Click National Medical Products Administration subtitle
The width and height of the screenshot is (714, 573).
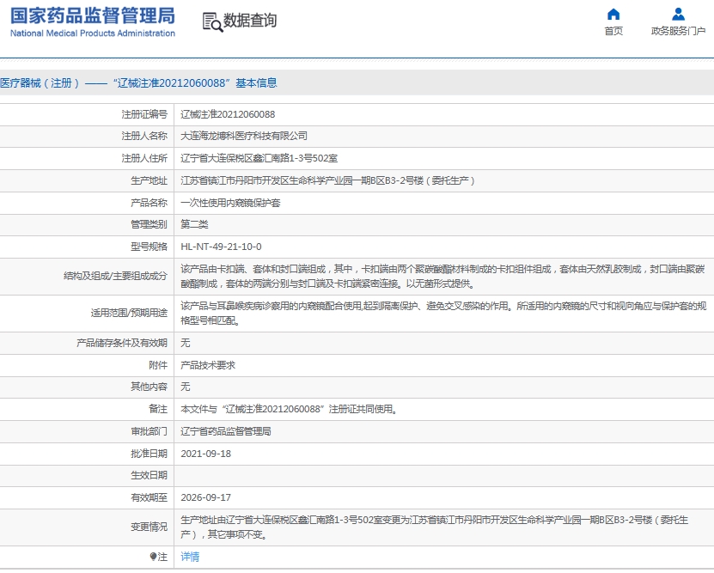[93, 34]
